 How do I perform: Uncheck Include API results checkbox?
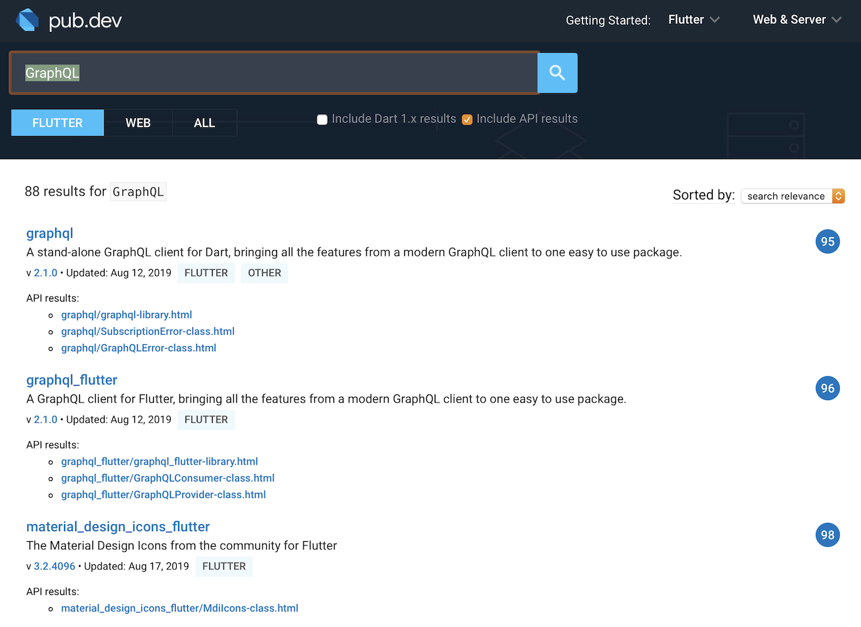click(x=467, y=120)
